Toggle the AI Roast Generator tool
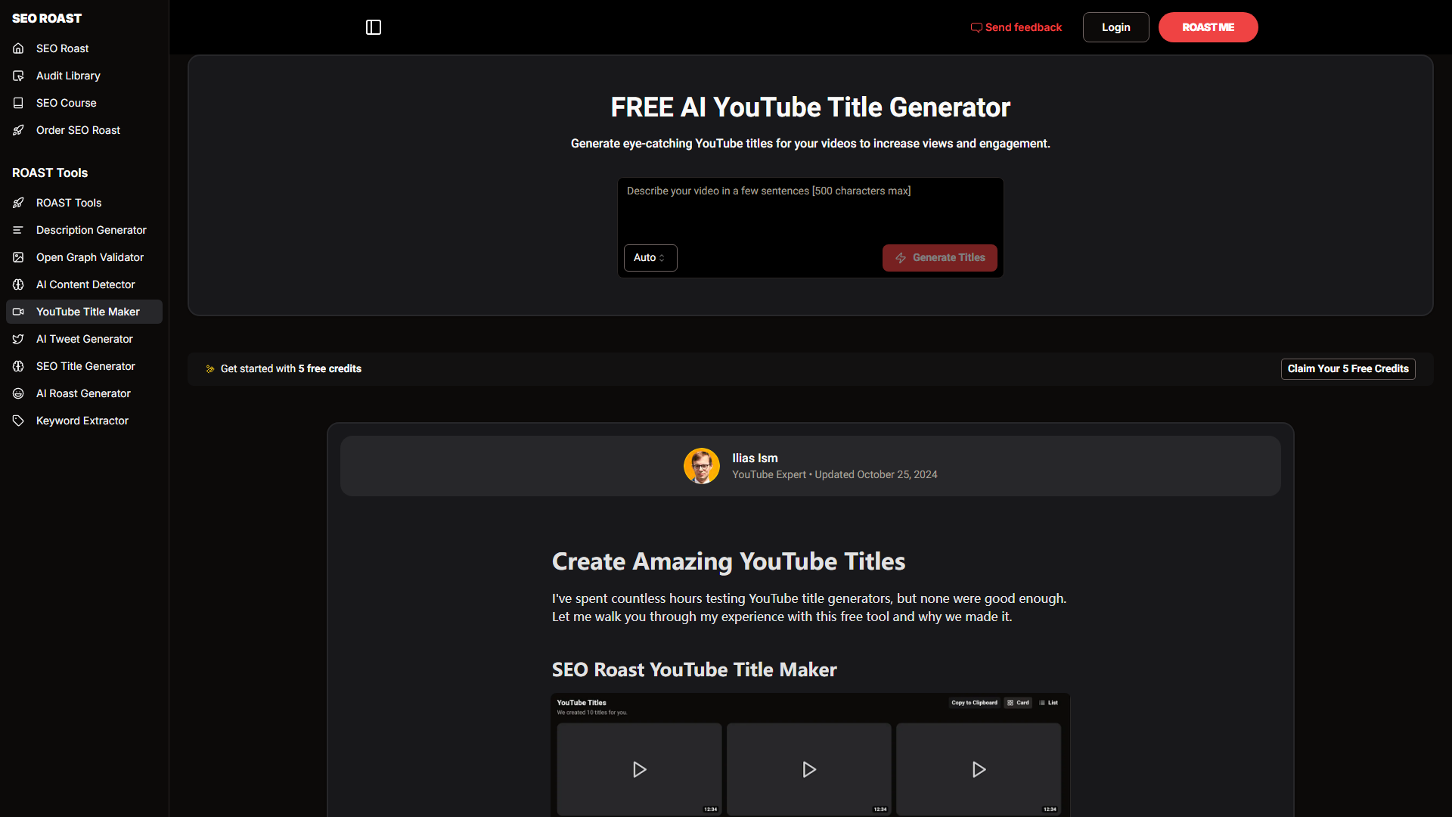The height and width of the screenshot is (817, 1452). coord(82,393)
